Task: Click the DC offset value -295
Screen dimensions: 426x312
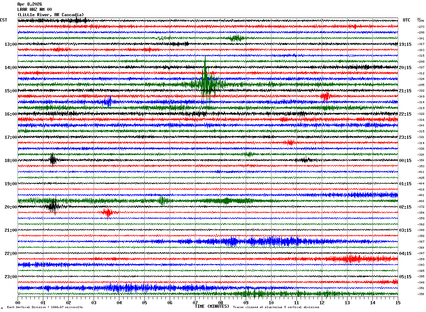Action: click(421, 85)
